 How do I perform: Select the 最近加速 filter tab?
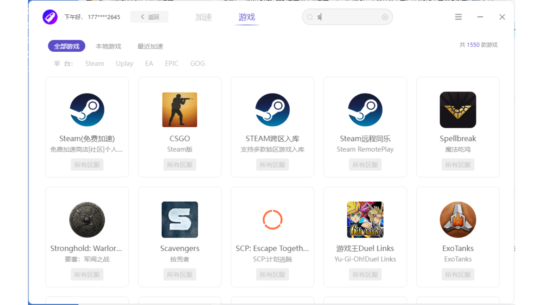pos(150,47)
